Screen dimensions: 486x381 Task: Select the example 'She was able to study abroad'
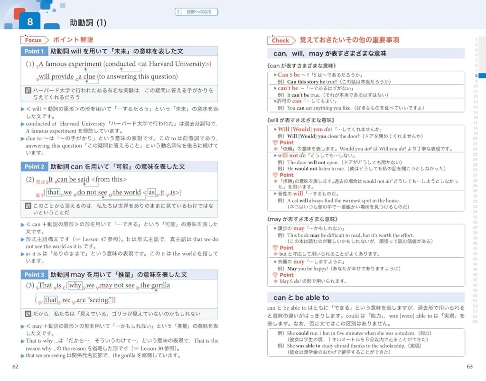point(346,346)
